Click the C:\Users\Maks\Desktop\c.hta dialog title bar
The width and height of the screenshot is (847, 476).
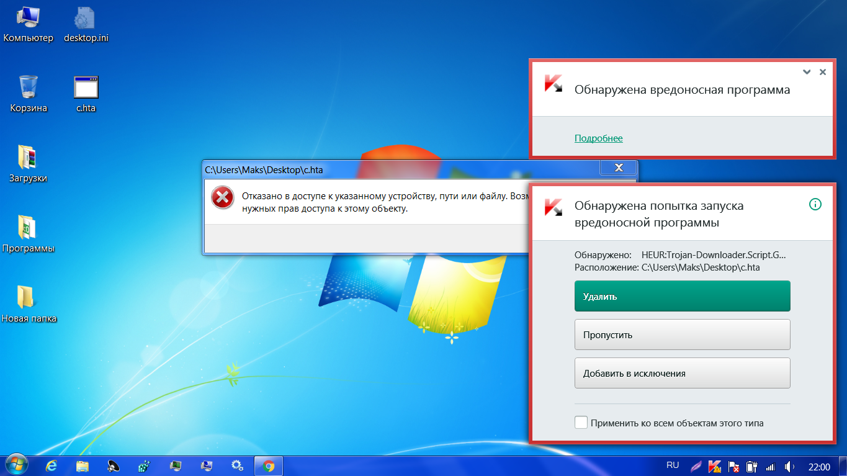click(402, 169)
